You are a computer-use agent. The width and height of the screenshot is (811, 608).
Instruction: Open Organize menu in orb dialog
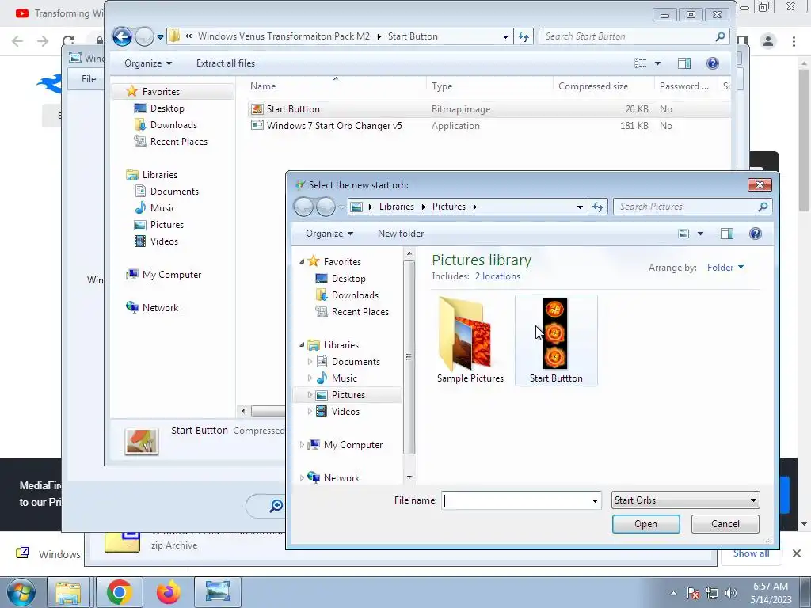coord(329,234)
